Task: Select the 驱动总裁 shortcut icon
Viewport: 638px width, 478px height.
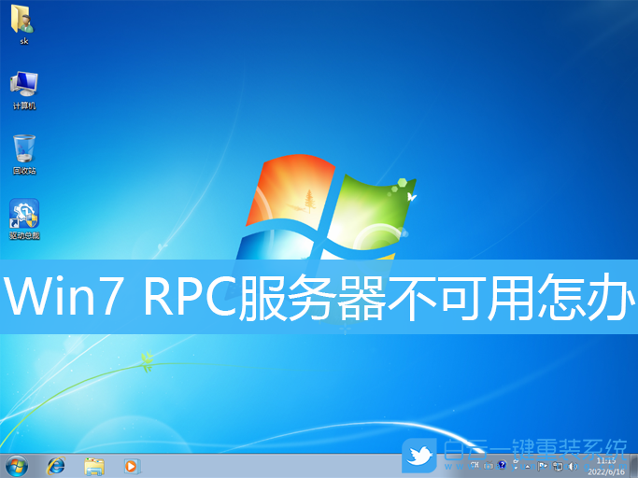Action: [x=24, y=218]
